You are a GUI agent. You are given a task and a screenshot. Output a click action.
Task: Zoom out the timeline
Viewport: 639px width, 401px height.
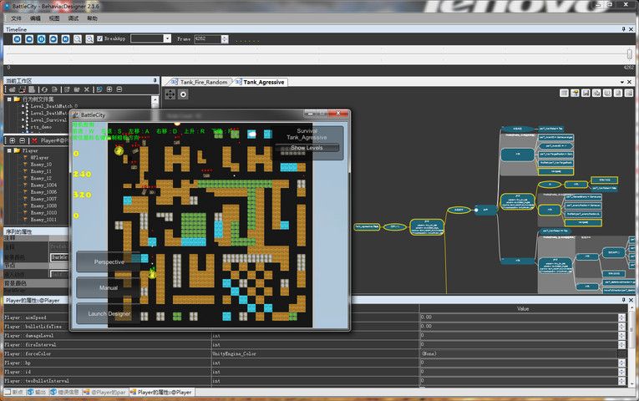click(78, 38)
